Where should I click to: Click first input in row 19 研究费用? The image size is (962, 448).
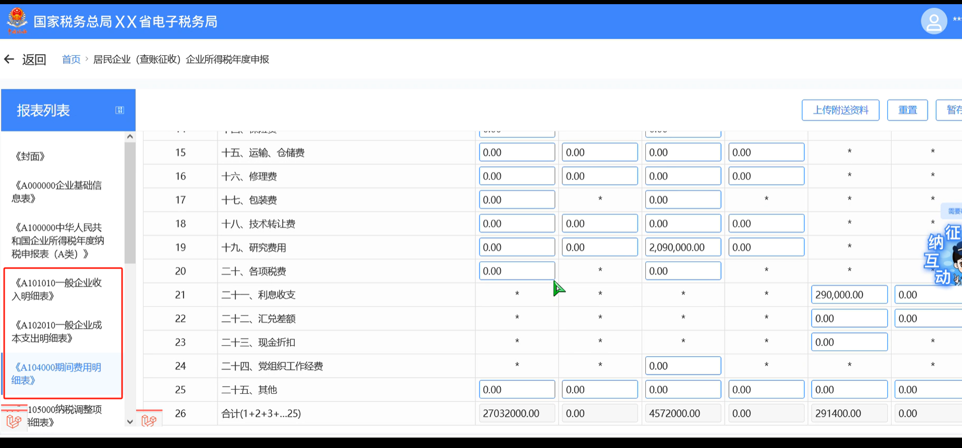[517, 247]
